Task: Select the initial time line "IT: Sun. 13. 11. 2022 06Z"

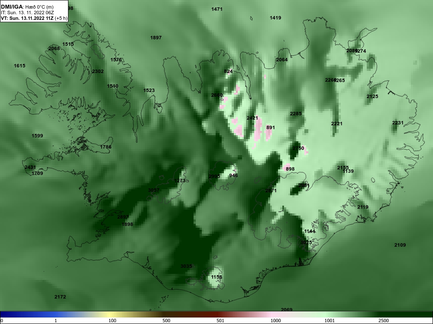Action: (x=27, y=13)
